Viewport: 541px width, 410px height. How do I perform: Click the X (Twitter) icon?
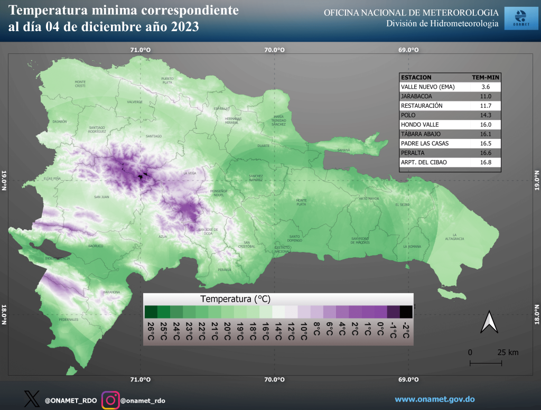click(x=32, y=399)
